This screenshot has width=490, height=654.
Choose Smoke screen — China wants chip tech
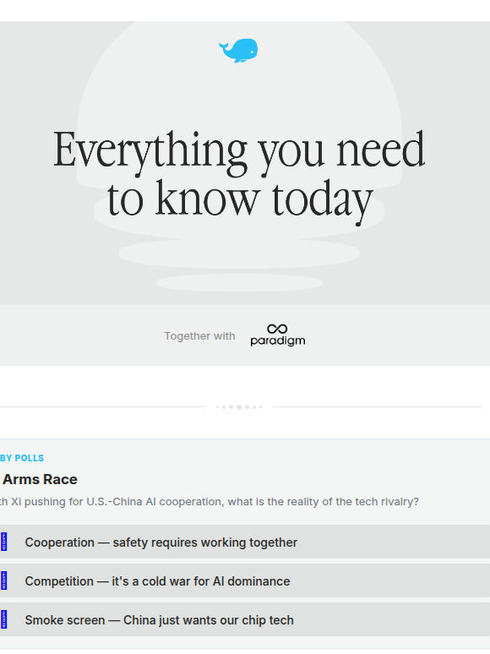245,619
